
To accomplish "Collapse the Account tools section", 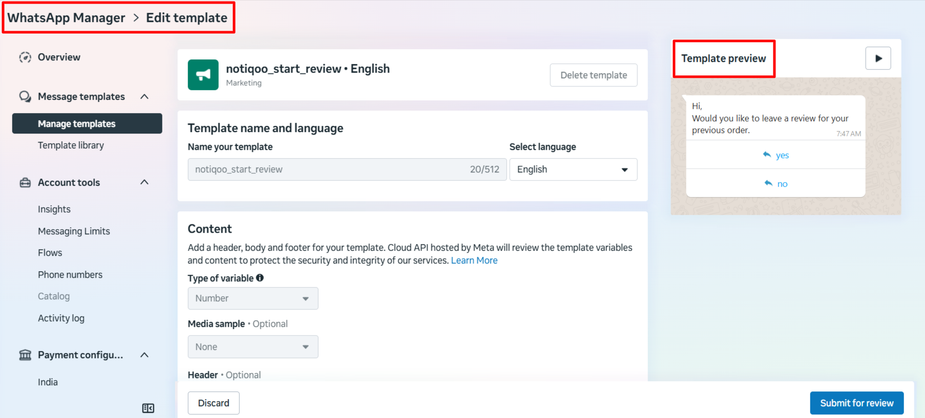I will point(144,183).
